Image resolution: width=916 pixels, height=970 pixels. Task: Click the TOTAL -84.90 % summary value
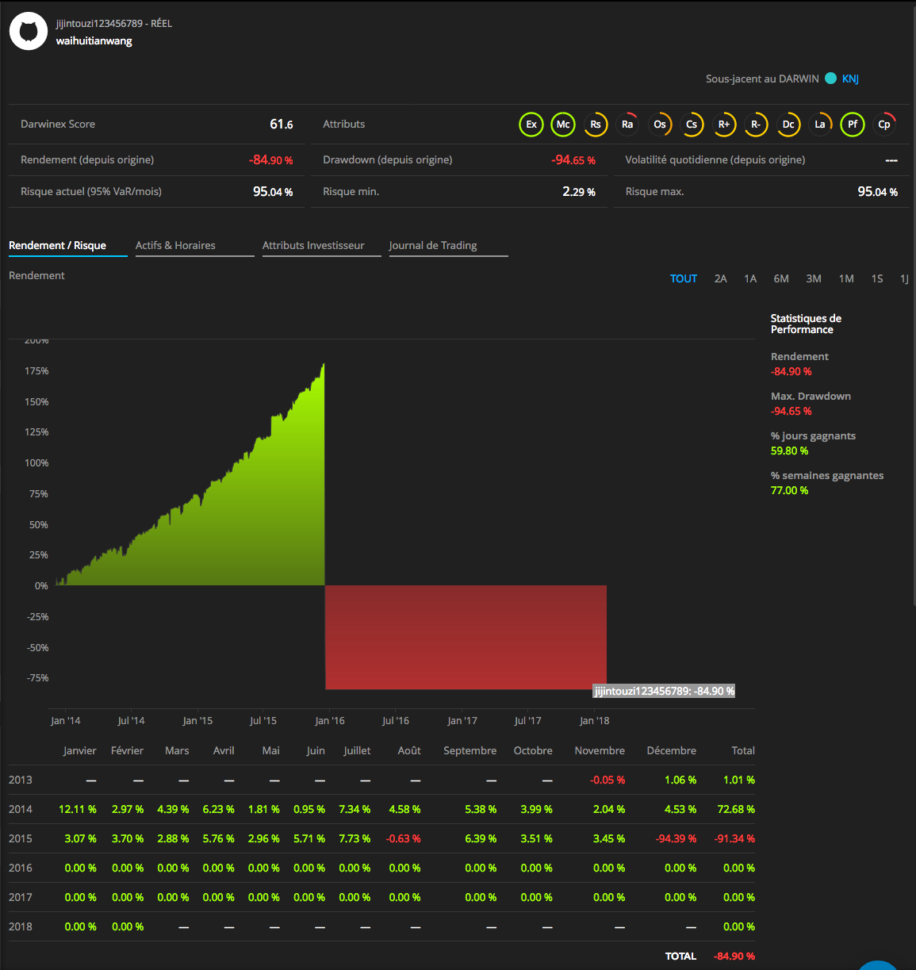point(734,957)
